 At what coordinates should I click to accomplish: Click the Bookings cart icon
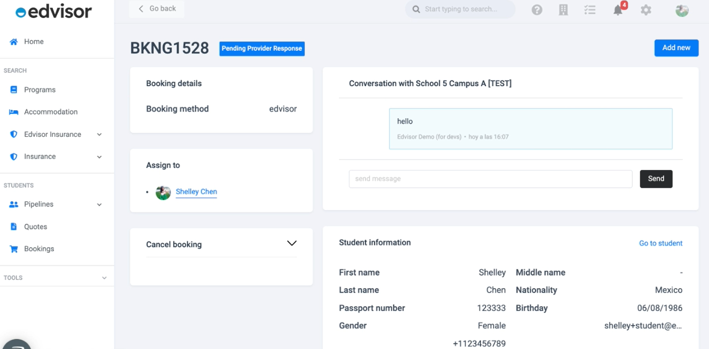click(x=14, y=249)
